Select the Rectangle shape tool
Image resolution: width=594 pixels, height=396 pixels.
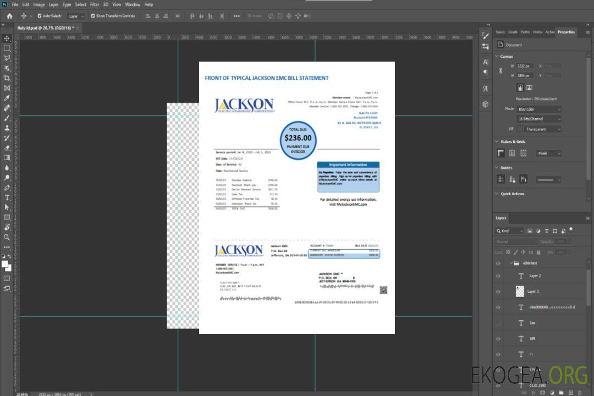pos(7,217)
